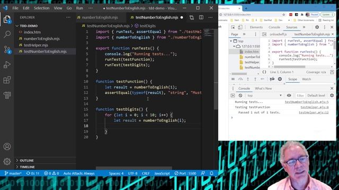Collapse the top node in Sources tree

[x=231, y=41]
